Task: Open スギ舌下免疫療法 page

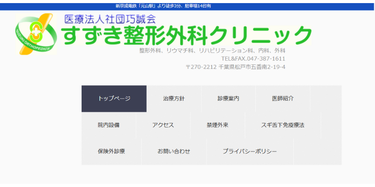Action: pyautogui.click(x=283, y=125)
